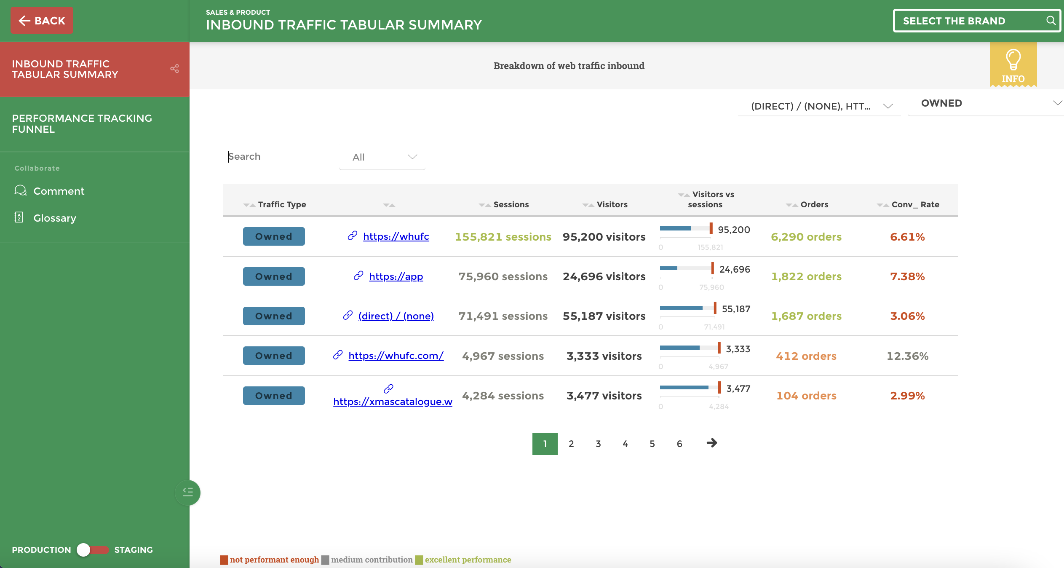The height and width of the screenshot is (568, 1064).
Task: Open the All filter dropdown beside search
Action: pos(382,157)
